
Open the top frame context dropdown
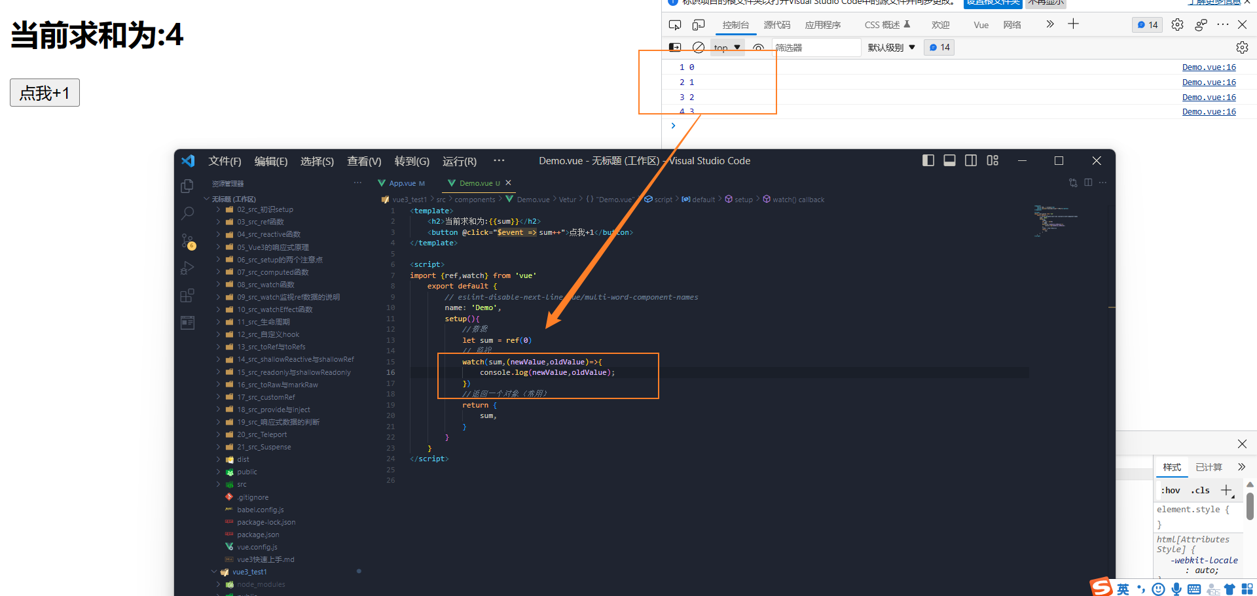(x=727, y=47)
